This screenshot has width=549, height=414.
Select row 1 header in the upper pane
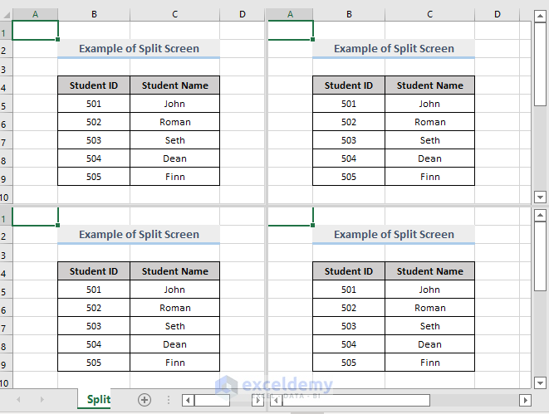coord(6,31)
